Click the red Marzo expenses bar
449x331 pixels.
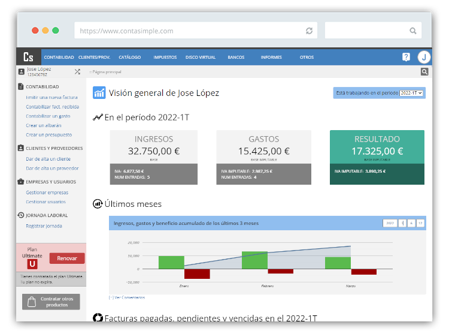[363, 272]
